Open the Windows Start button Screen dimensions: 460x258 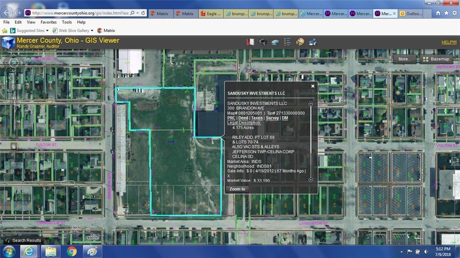click(x=9, y=252)
